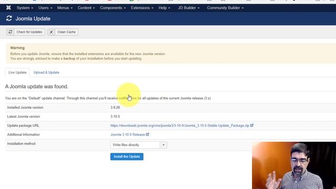Click the 'Additional Information' label
The image size is (336, 189).
(23, 134)
